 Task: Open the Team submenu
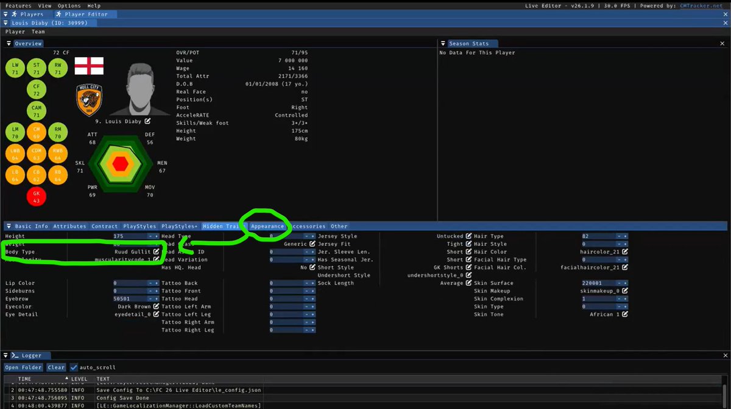(38, 32)
